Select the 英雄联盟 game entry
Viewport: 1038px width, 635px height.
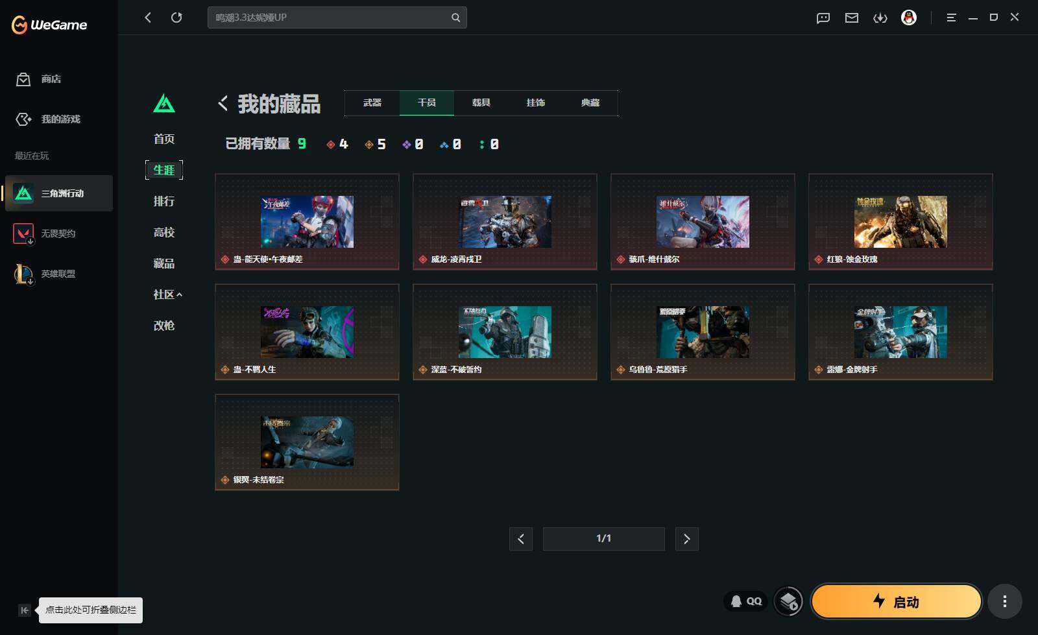(x=59, y=274)
